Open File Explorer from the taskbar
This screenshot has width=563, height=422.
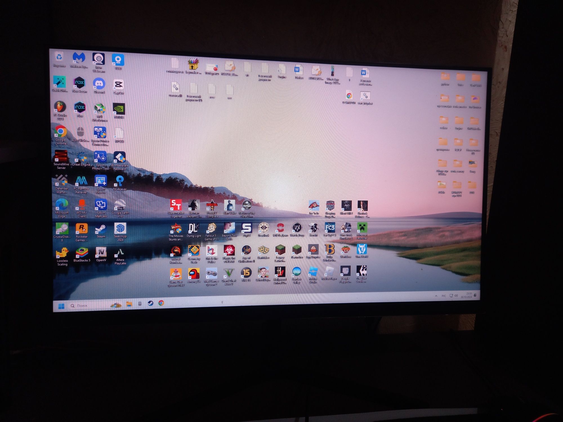(x=129, y=304)
